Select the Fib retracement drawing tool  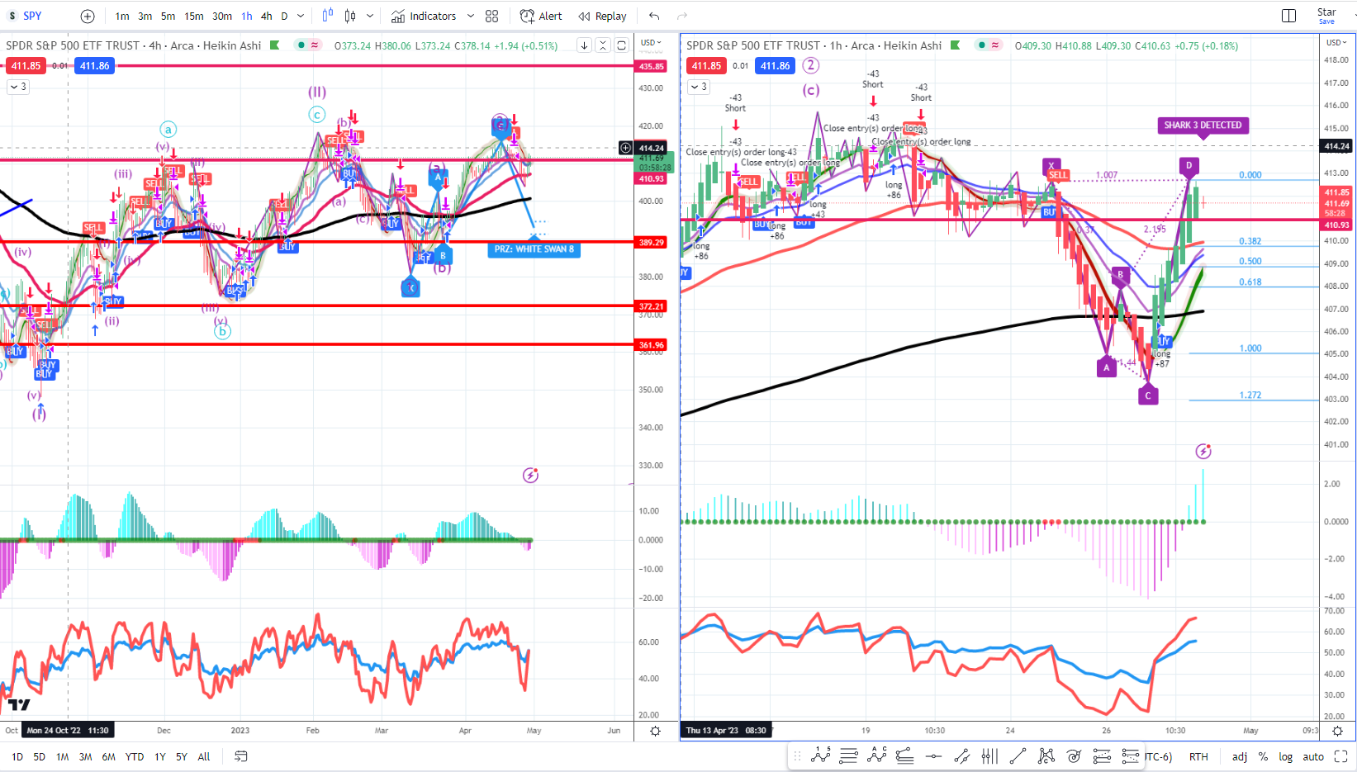click(1102, 755)
